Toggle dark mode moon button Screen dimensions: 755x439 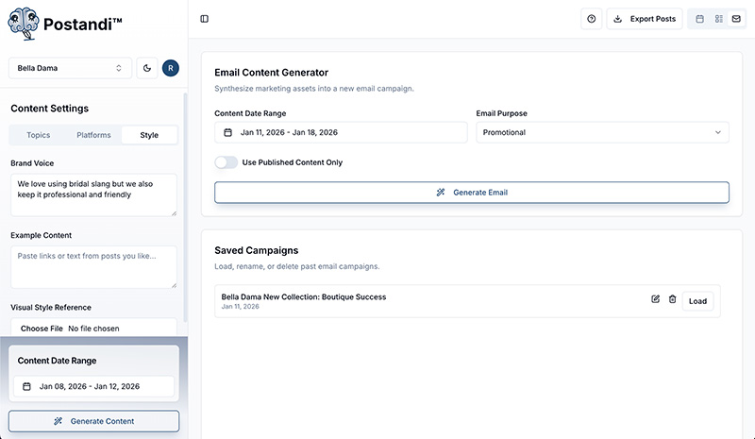point(147,68)
